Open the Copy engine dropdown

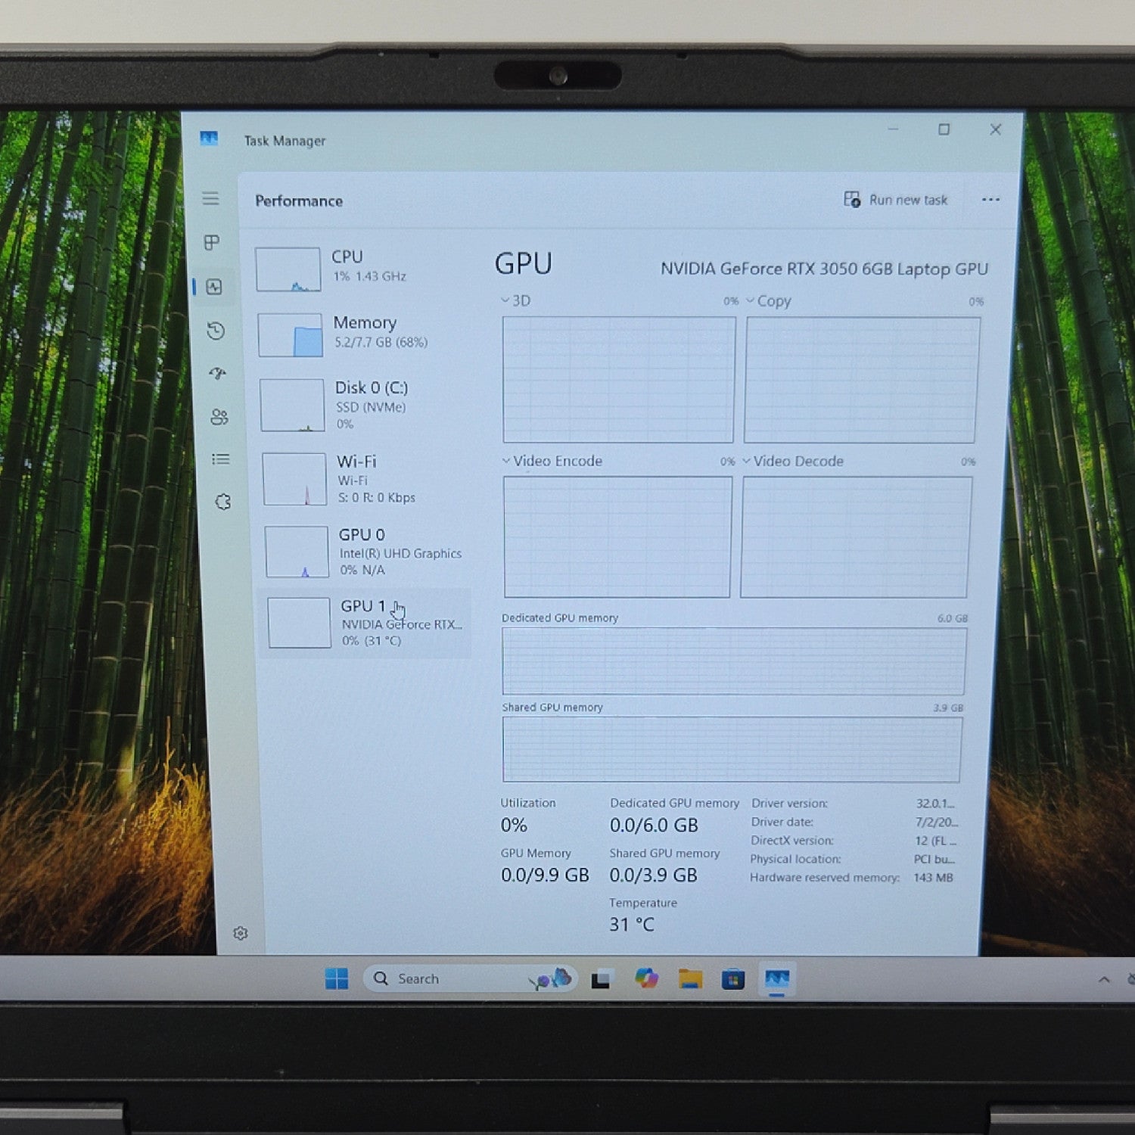tap(769, 301)
